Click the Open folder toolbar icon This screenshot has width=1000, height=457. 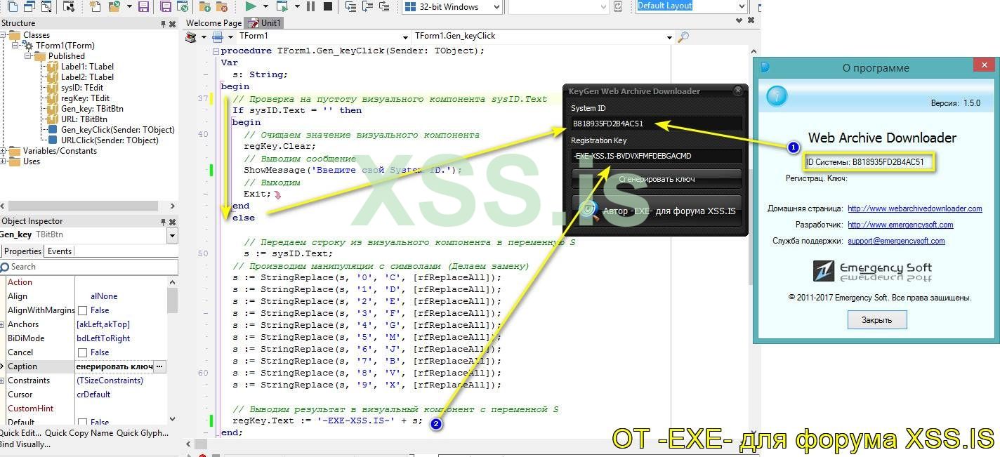(x=114, y=6)
